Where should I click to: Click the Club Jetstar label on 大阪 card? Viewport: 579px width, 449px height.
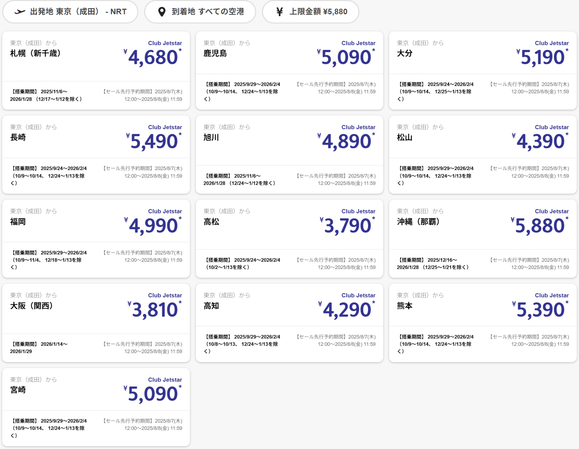click(x=165, y=295)
